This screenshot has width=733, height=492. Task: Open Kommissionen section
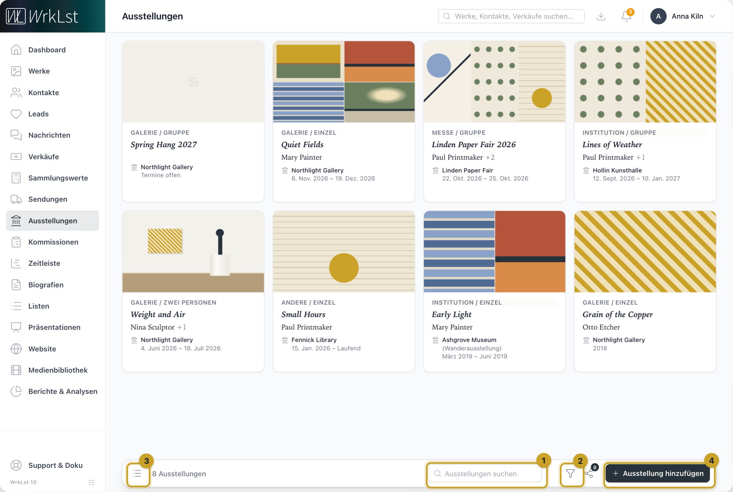[x=52, y=242]
